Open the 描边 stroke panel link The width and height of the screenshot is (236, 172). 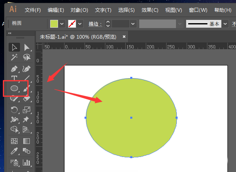click(x=95, y=24)
